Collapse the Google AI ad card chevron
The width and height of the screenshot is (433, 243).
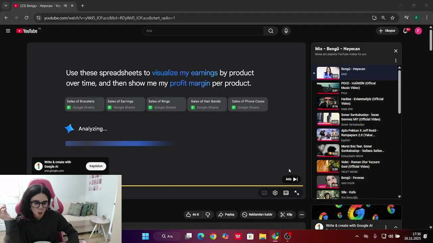click(x=396, y=227)
